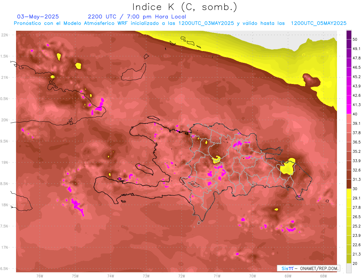Click the grey legend band below 20
363x280 pixels.
(349, 268)
